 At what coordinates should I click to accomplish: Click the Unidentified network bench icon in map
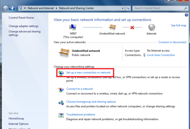(x=112, y=27)
